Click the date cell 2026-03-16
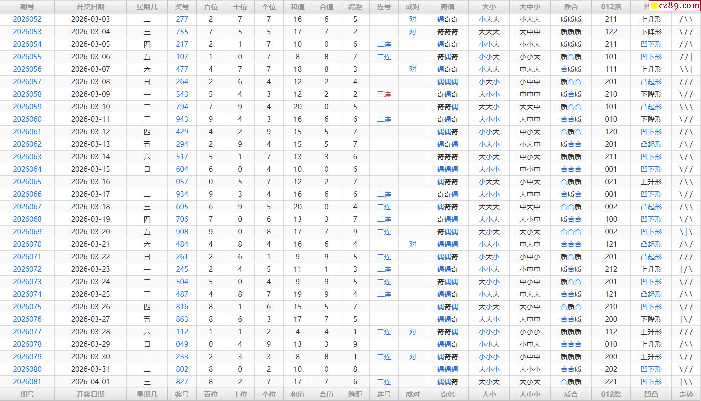Image resolution: width=701 pixels, height=401 pixels. [91, 182]
